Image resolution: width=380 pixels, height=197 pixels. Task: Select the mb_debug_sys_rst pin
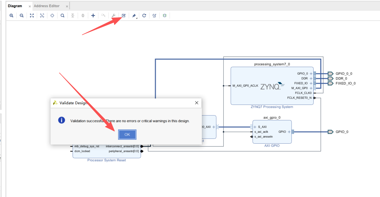click(x=87, y=146)
